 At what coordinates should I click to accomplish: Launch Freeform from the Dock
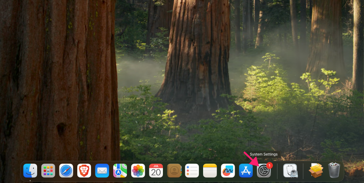tap(228, 170)
